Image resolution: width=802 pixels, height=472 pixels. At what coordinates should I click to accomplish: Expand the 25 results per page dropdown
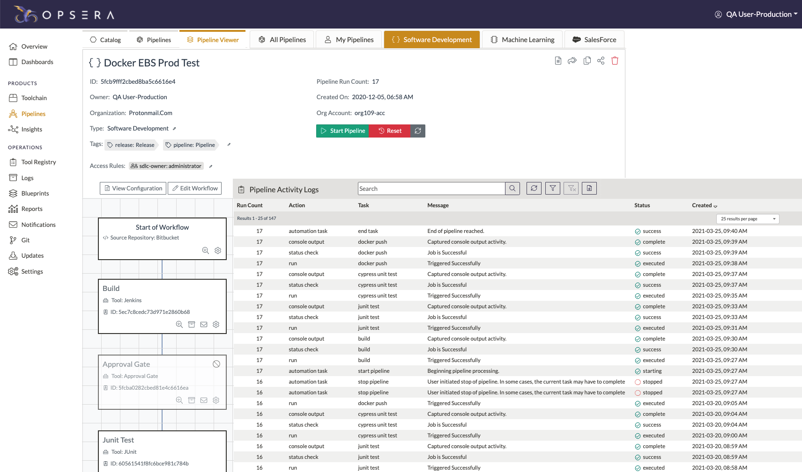click(748, 219)
